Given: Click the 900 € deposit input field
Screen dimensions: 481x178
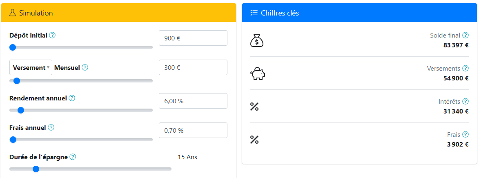Looking at the screenshot, I should point(193,38).
